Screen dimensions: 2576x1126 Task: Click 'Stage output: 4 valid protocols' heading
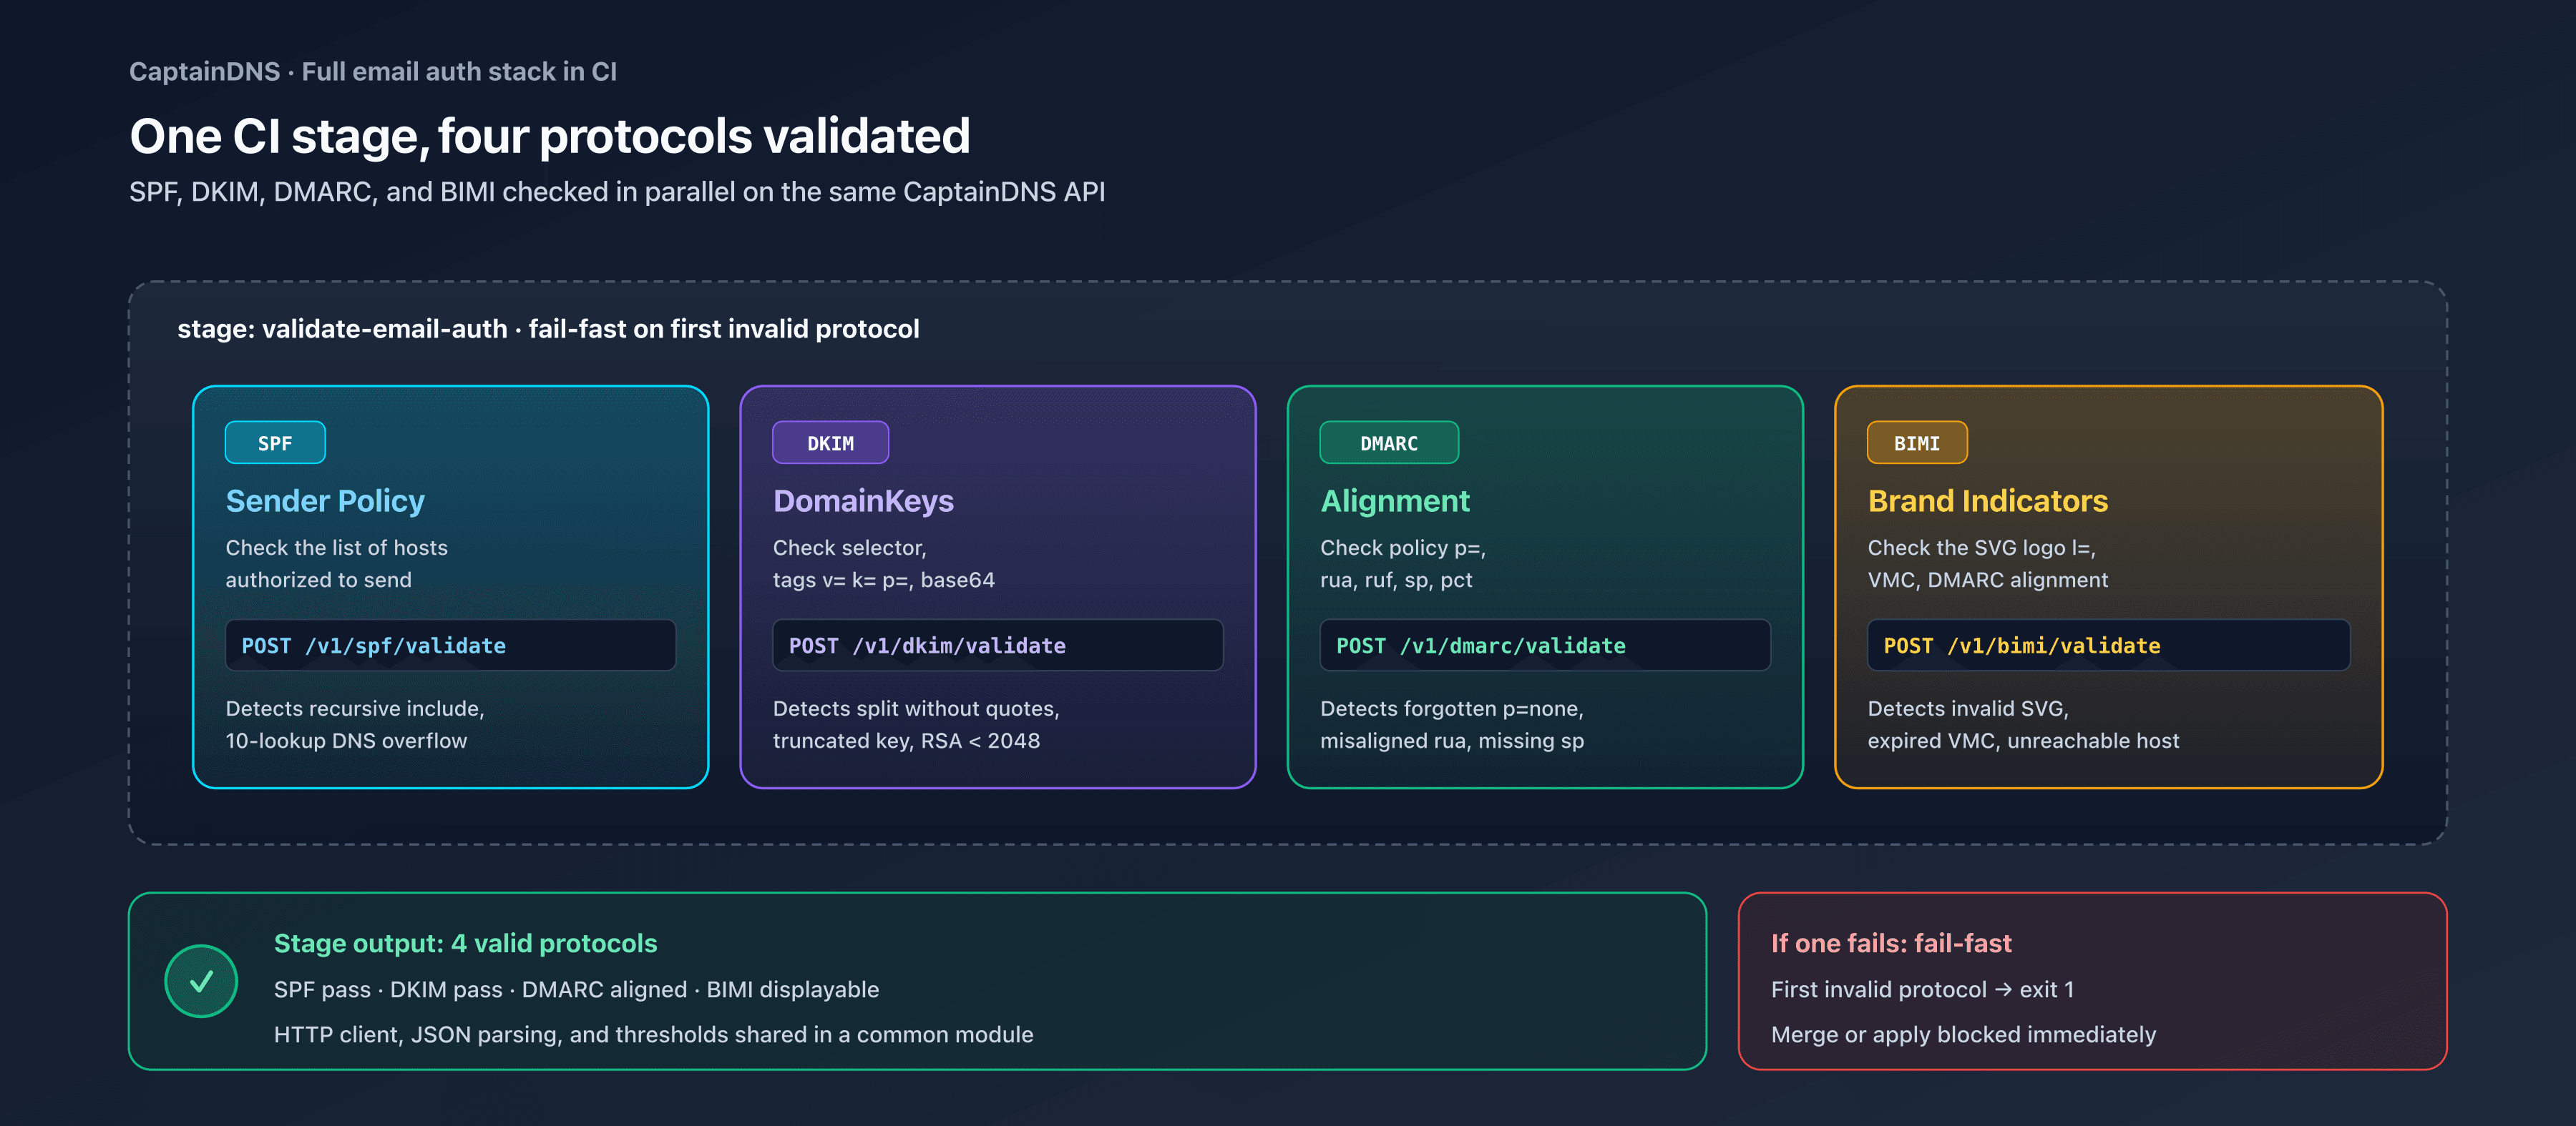[465, 943]
